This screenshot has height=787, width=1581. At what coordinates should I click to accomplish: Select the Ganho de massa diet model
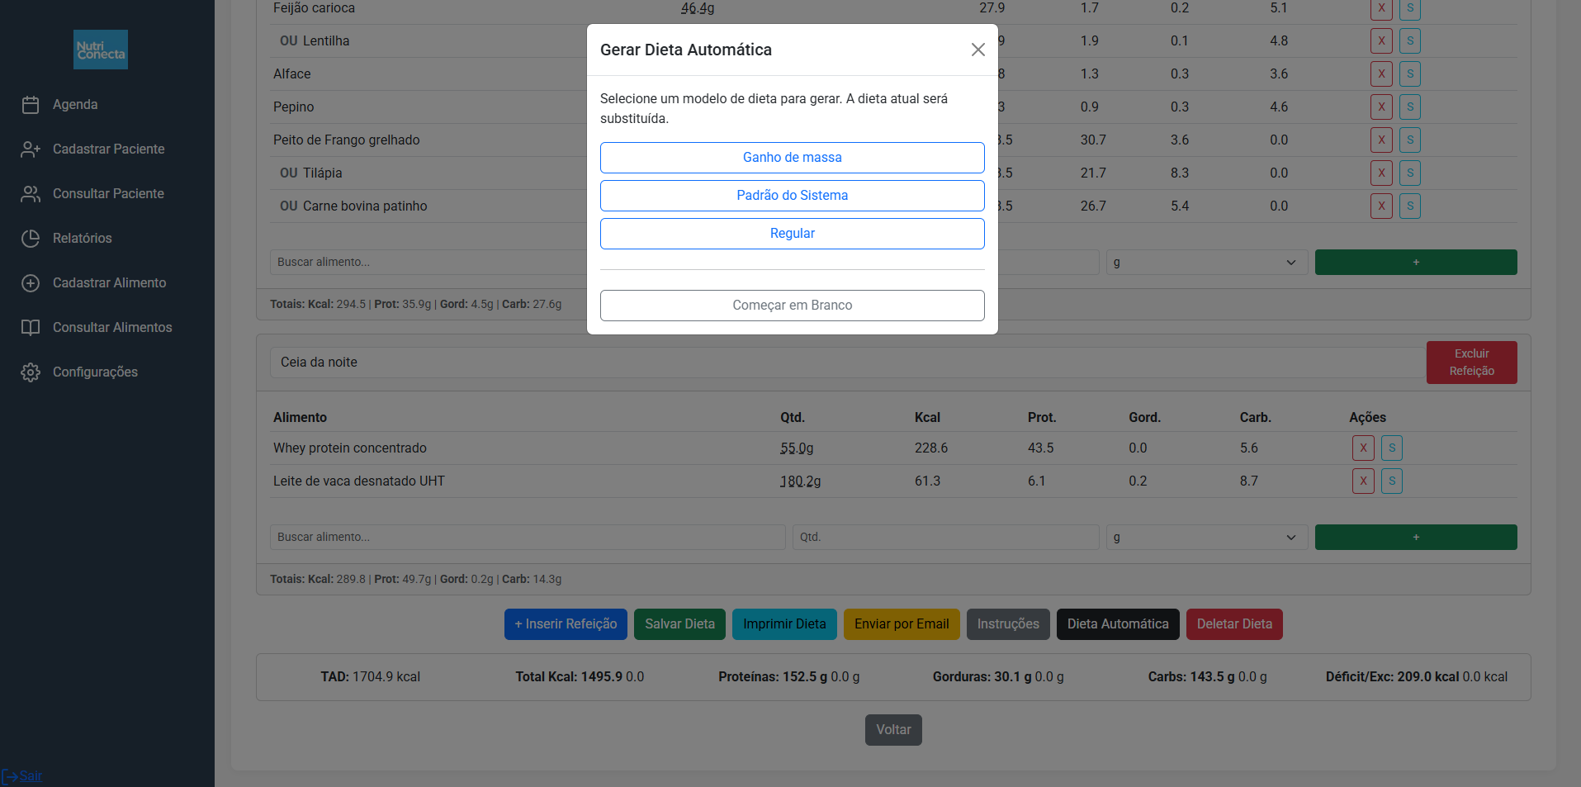(x=792, y=158)
